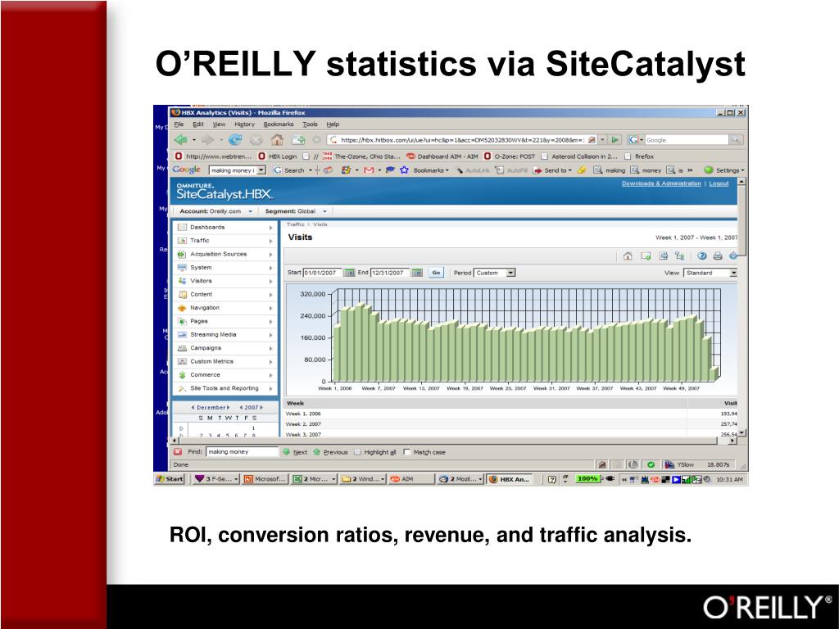Click the Gmail icon in Google toolbar
839x629 pixels.
(x=369, y=170)
